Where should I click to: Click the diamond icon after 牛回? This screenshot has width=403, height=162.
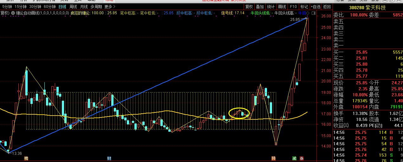click(x=308, y=13)
